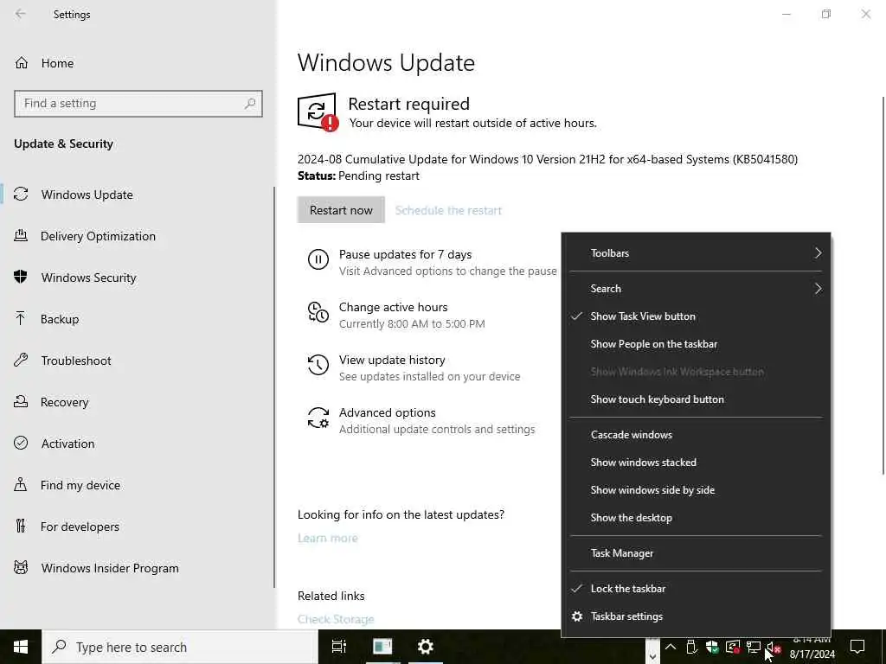Click the Advanced options gear-arrows icon
Viewport: 886px width, 664px height.
[318, 418]
